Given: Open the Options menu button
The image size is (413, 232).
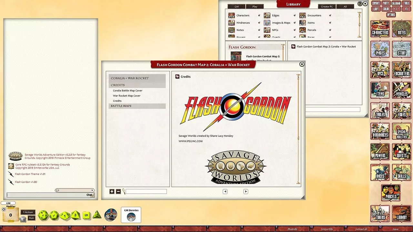Looking at the screenshot, I should click(391, 15).
